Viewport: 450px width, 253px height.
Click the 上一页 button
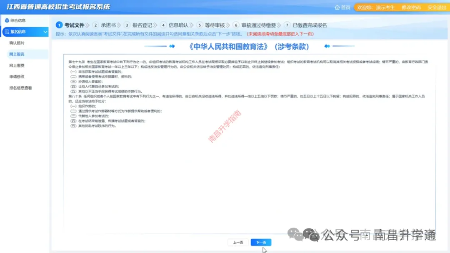pos(238,243)
